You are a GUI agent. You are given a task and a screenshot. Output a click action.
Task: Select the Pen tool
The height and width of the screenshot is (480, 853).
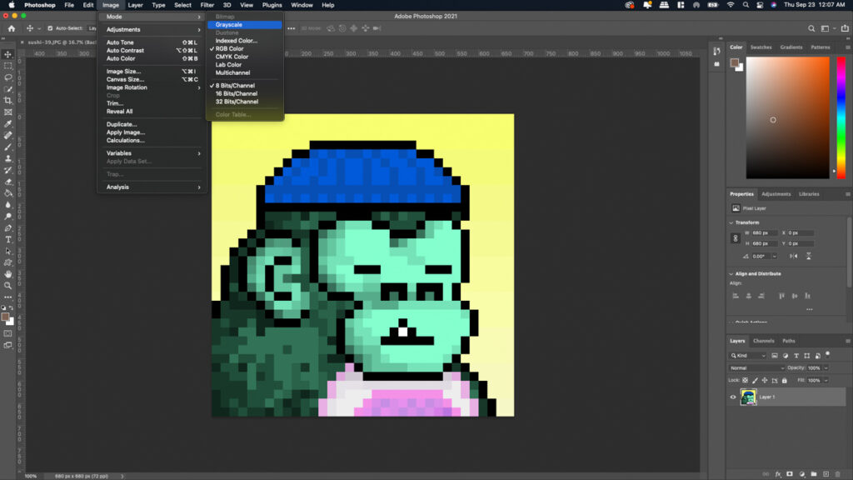pyautogui.click(x=8, y=228)
